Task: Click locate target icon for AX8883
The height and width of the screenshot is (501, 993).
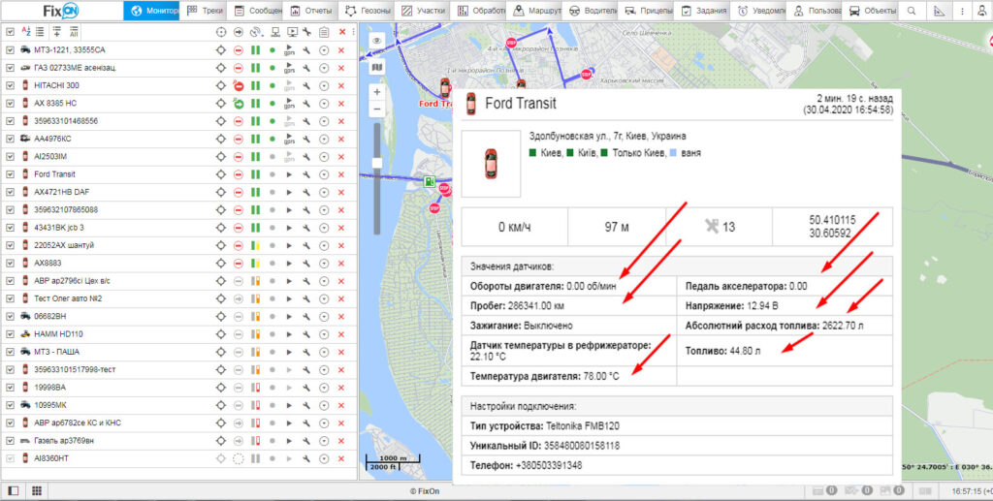Action: (x=220, y=262)
